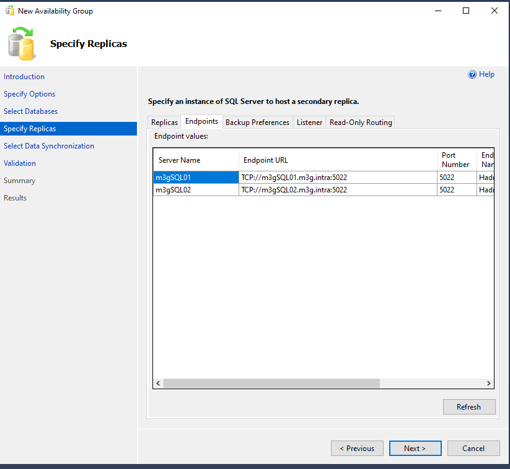This screenshot has width=510, height=469.
Task: Select the m3gSQL02 server name cell
Action: (196, 190)
